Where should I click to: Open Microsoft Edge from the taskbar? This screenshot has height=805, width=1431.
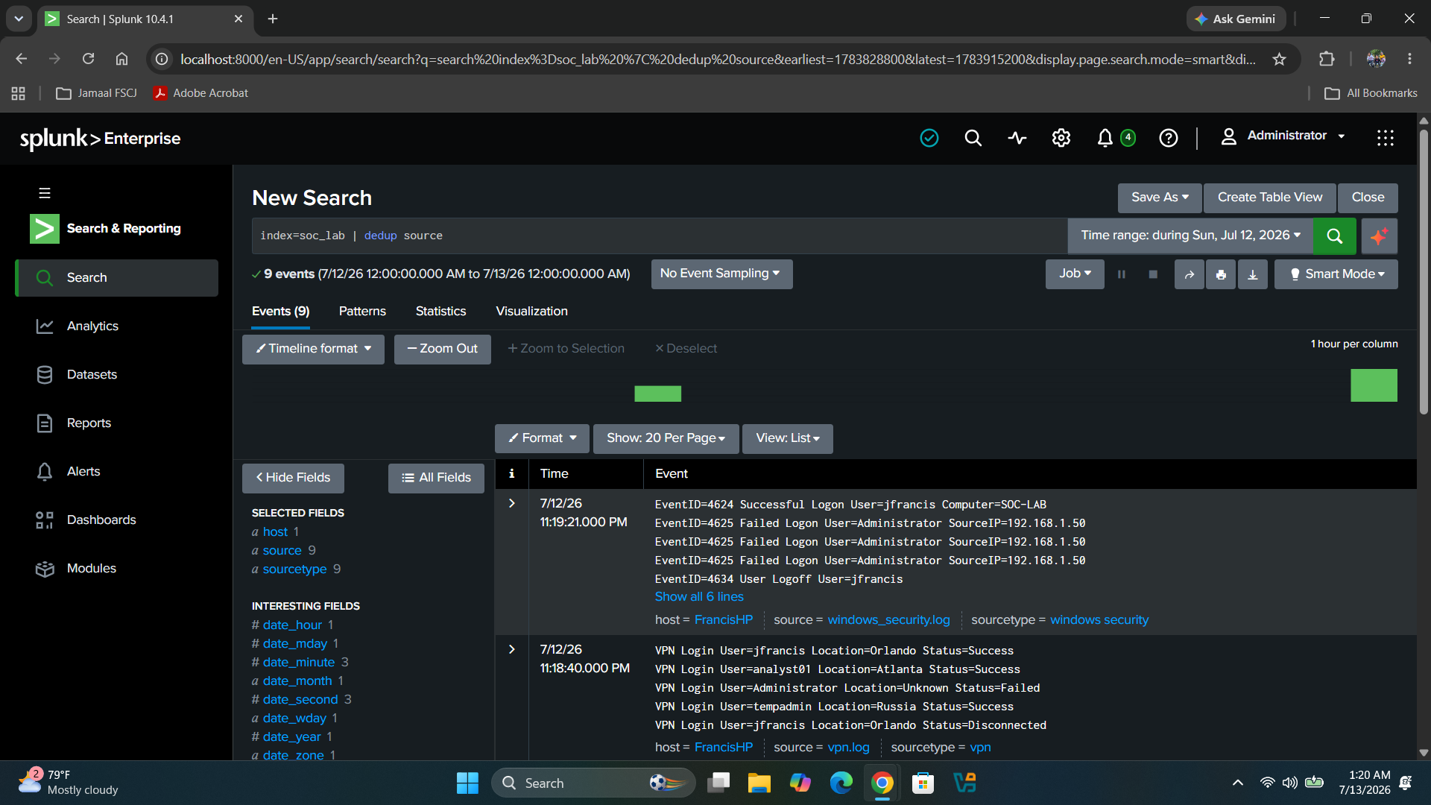(841, 783)
